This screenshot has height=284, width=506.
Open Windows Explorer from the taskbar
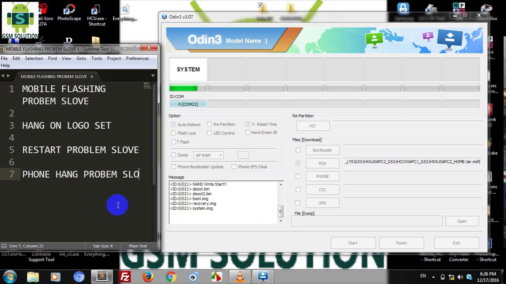[x=33, y=277]
